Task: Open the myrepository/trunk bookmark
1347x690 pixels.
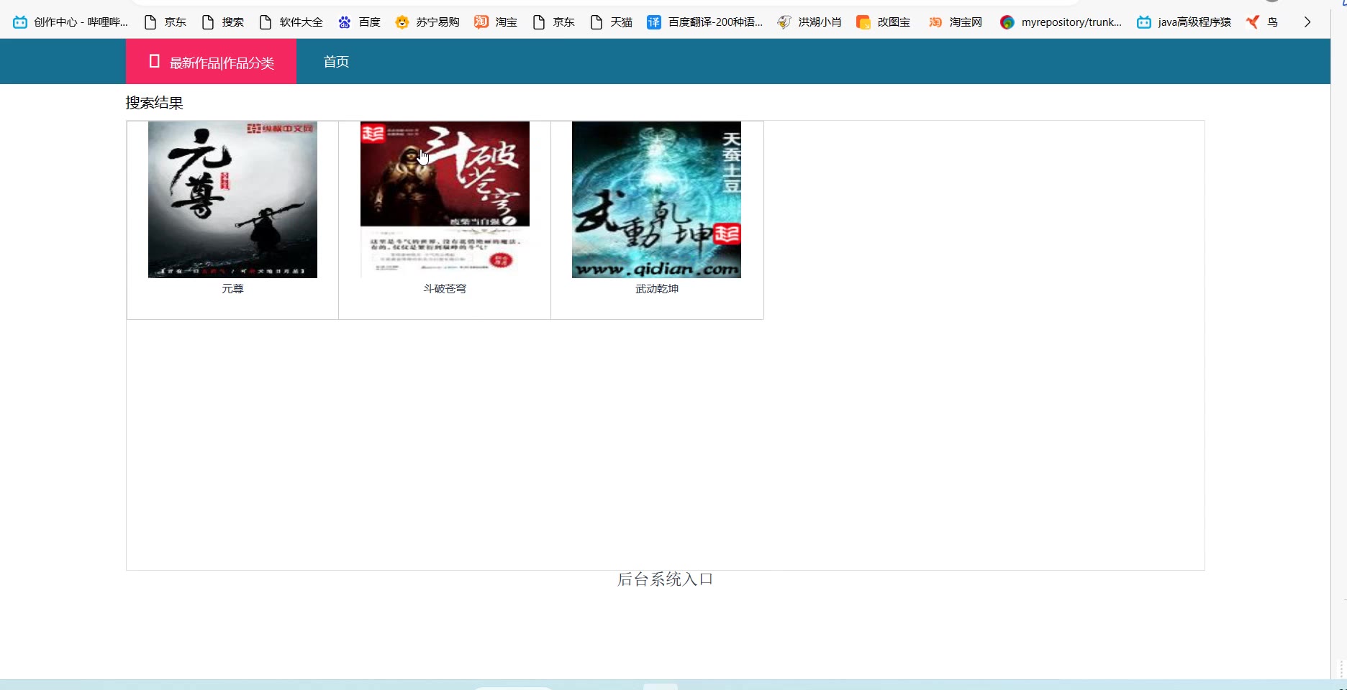Action: click(1061, 22)
